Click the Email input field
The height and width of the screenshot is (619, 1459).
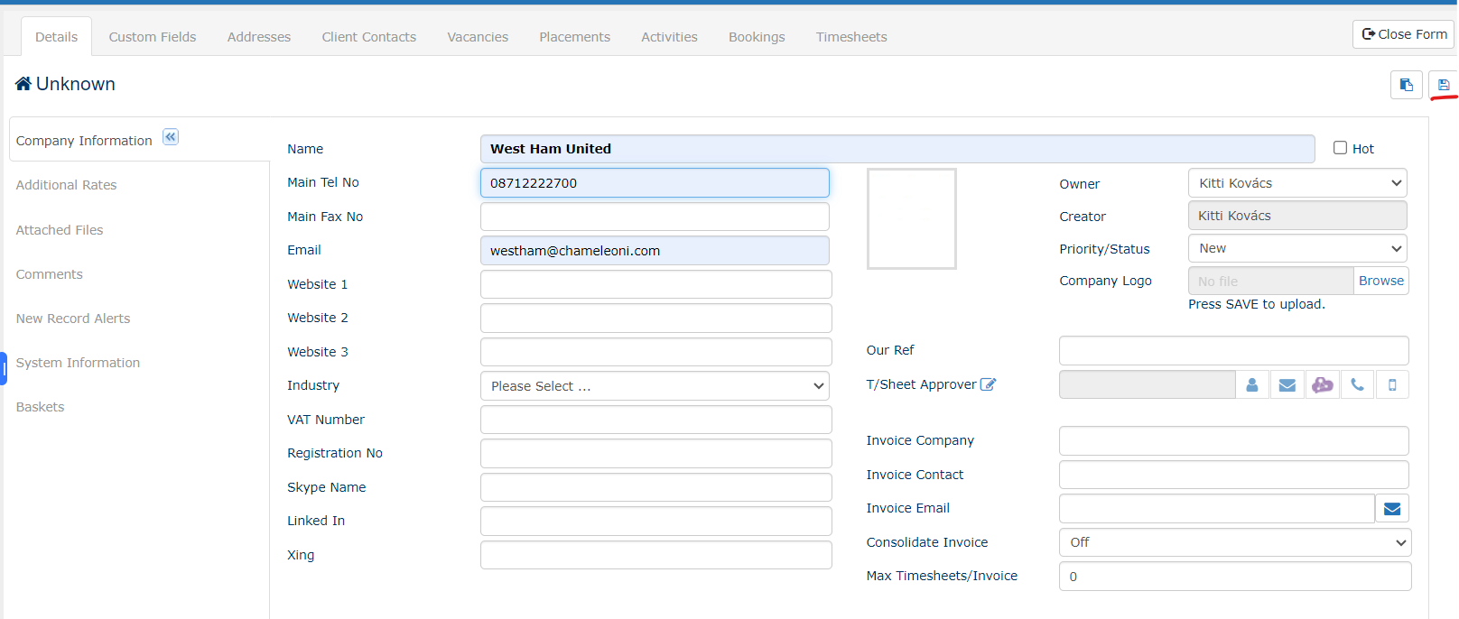click(x=655, y=251)
